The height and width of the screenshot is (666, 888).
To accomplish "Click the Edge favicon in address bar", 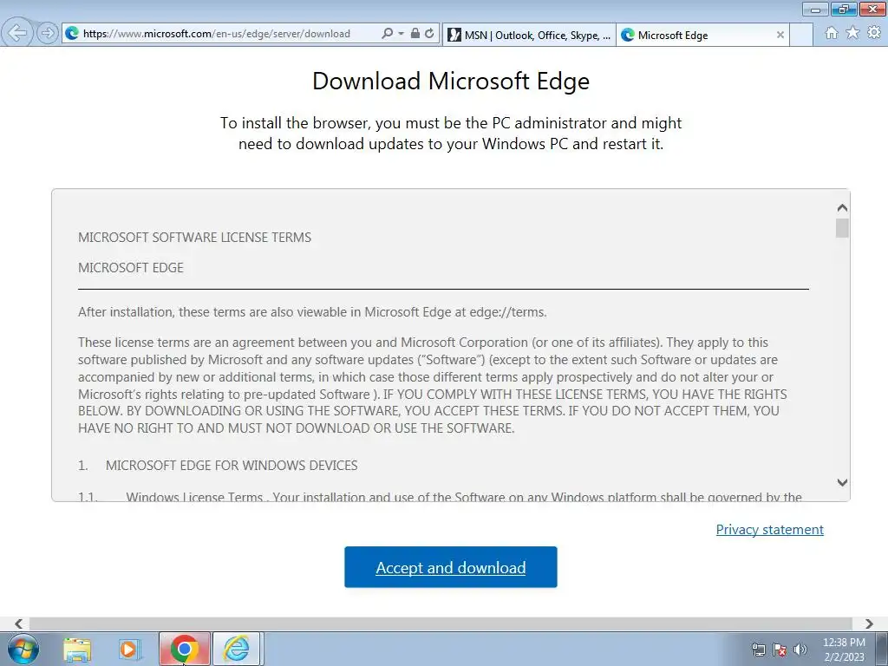I will [x=72, y=34].
